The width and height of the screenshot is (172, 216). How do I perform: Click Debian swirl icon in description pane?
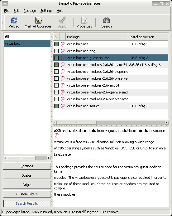click(57, 136)
